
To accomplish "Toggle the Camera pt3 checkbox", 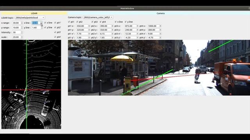I will click(x=92, y=22).
